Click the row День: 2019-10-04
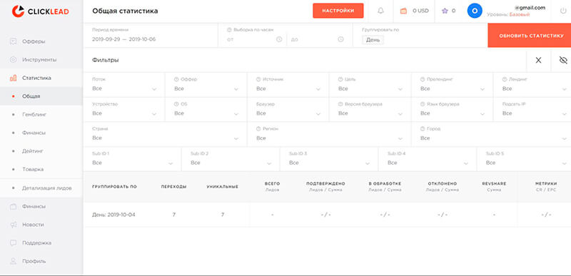The width and height of the screenshot is (571, 276). [x=327, y=215]
